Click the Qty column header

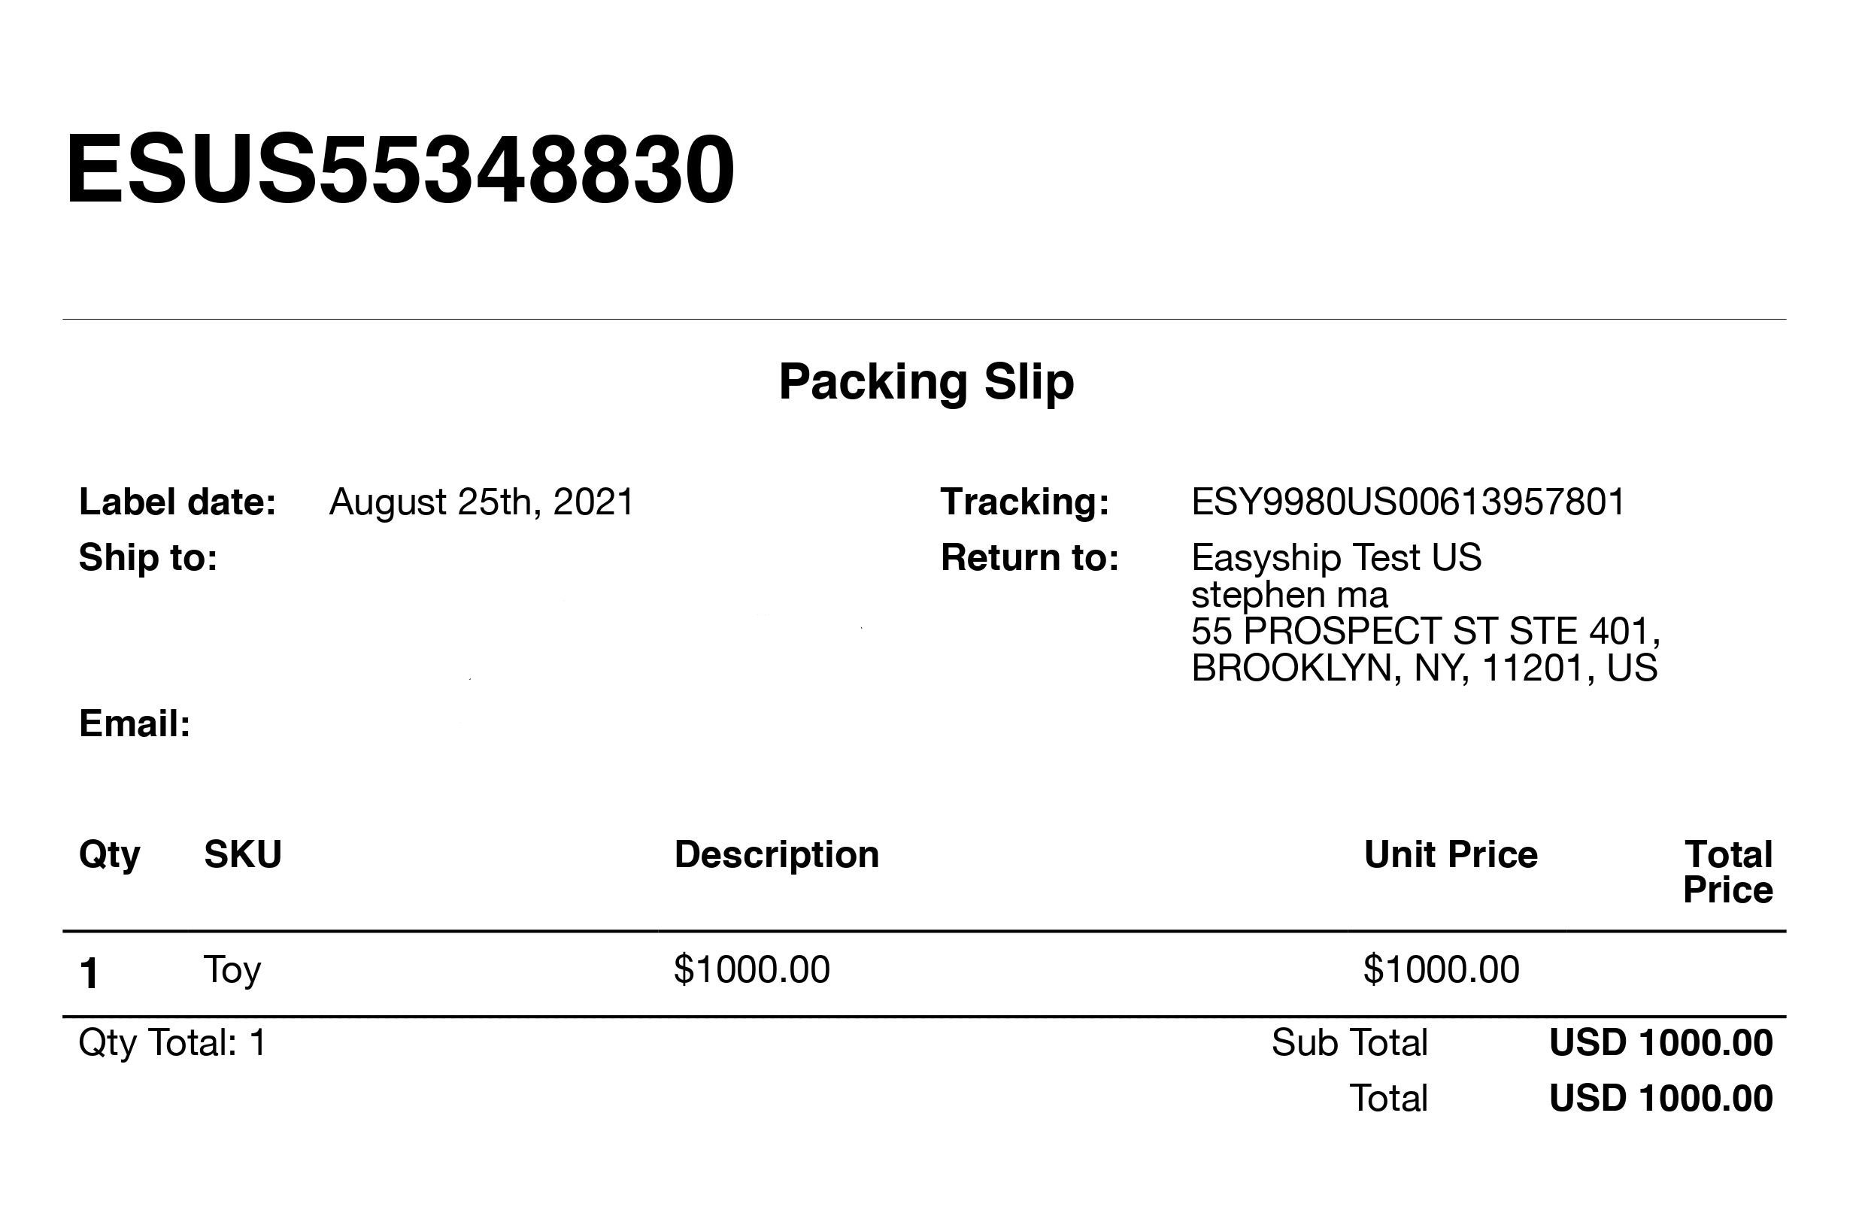click(x=110, y=857)
